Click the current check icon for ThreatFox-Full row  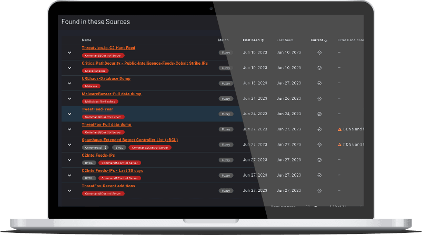[x=319, y=129]
